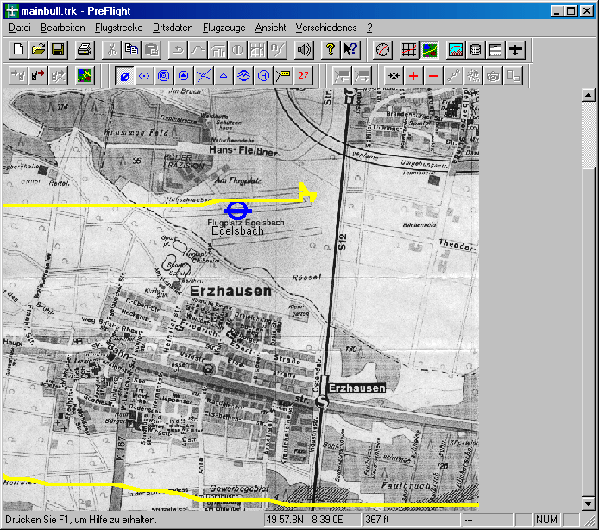Click the red plus zoom-in icon
This screenshot has height=530, width=599.
click(x=413, y=76)
